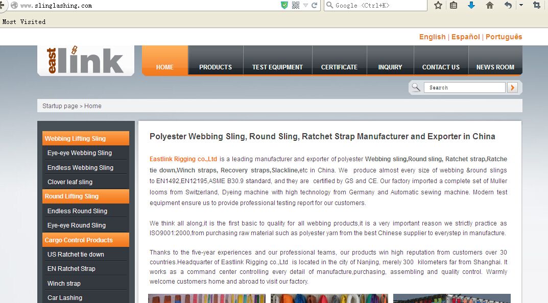Open the dropdown next to the undo icon

(x=521, y=5)
